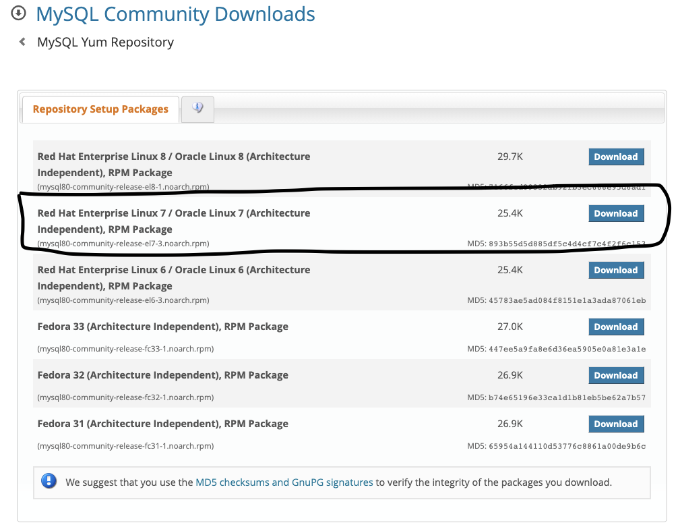
Task: Download the Red Hat Enterprise Linux 8 package
Action: (616, 157)
